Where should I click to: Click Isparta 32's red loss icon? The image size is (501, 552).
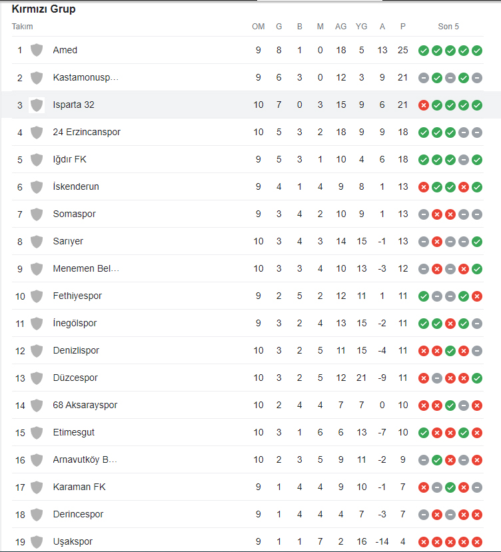[x=424, y=105]
